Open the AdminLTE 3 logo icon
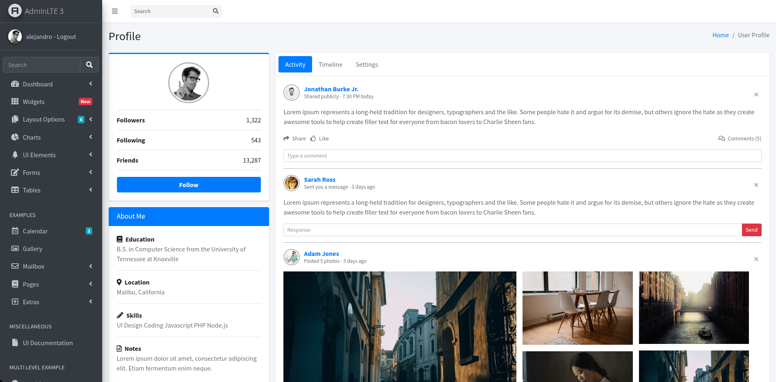This screenshot has width=776, height=382. [15, 11]
